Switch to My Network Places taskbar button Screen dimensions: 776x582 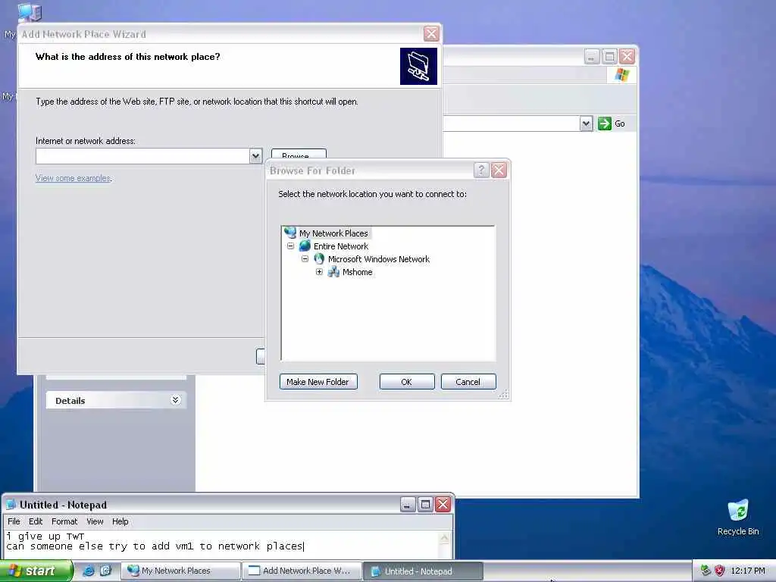[180, 571]
